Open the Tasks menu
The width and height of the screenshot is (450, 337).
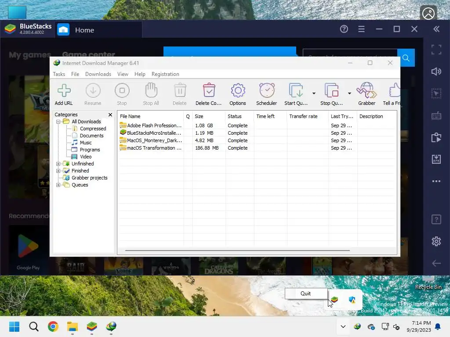59,74
